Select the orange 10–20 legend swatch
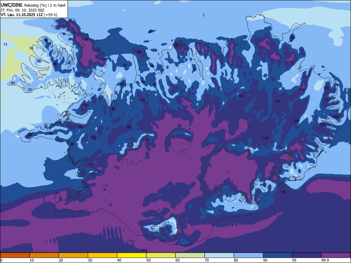The image size is (351, 263). click(x=44, y=255)
